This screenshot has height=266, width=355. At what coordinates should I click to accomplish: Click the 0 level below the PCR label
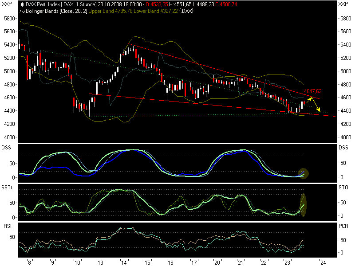click(x=342, y=253)
